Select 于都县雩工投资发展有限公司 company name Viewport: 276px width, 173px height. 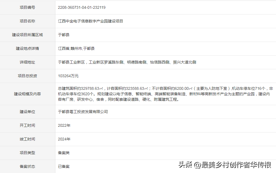[83, 112]
